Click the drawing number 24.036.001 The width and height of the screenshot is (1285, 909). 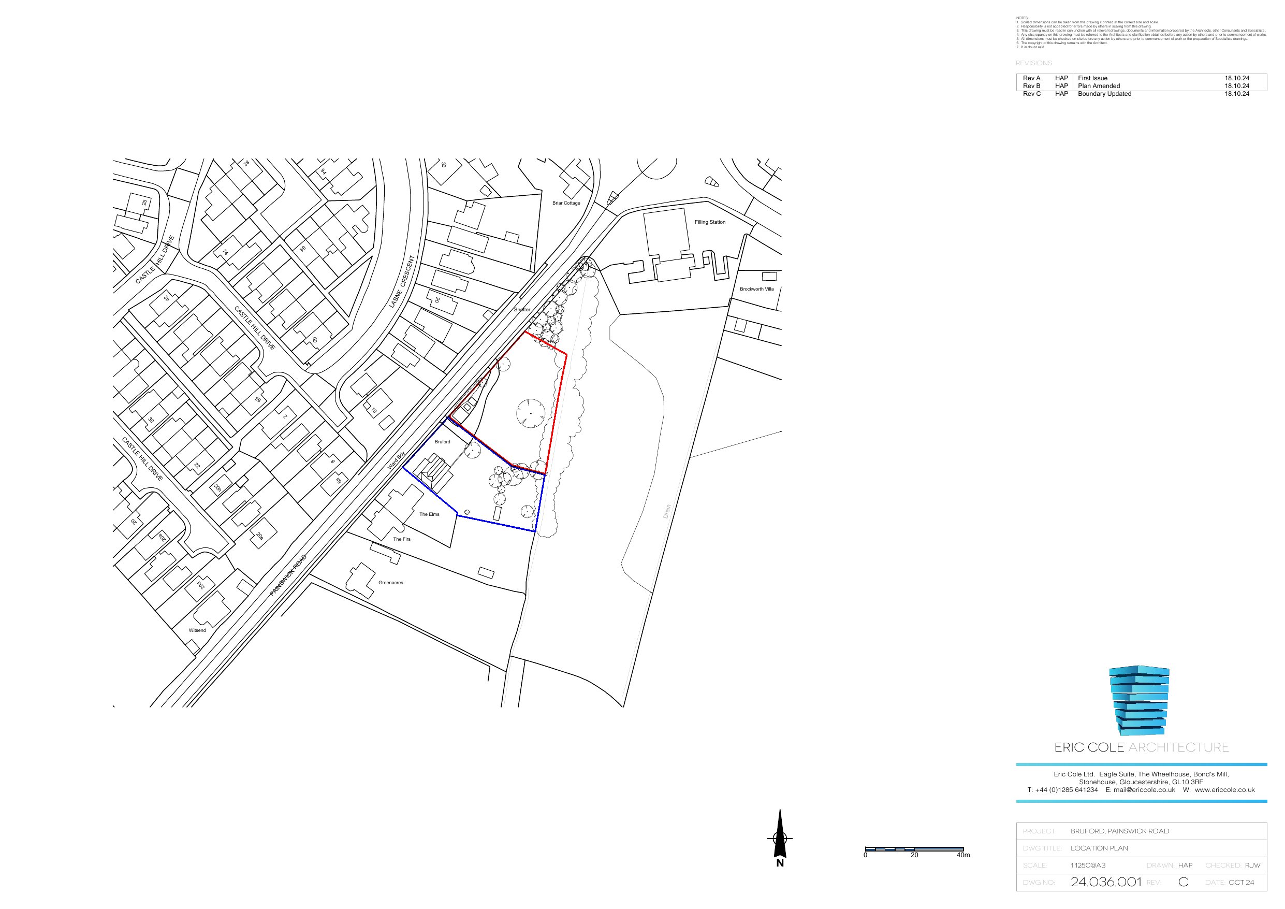pos(1105,883)
